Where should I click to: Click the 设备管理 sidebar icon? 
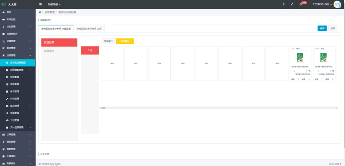3,41
